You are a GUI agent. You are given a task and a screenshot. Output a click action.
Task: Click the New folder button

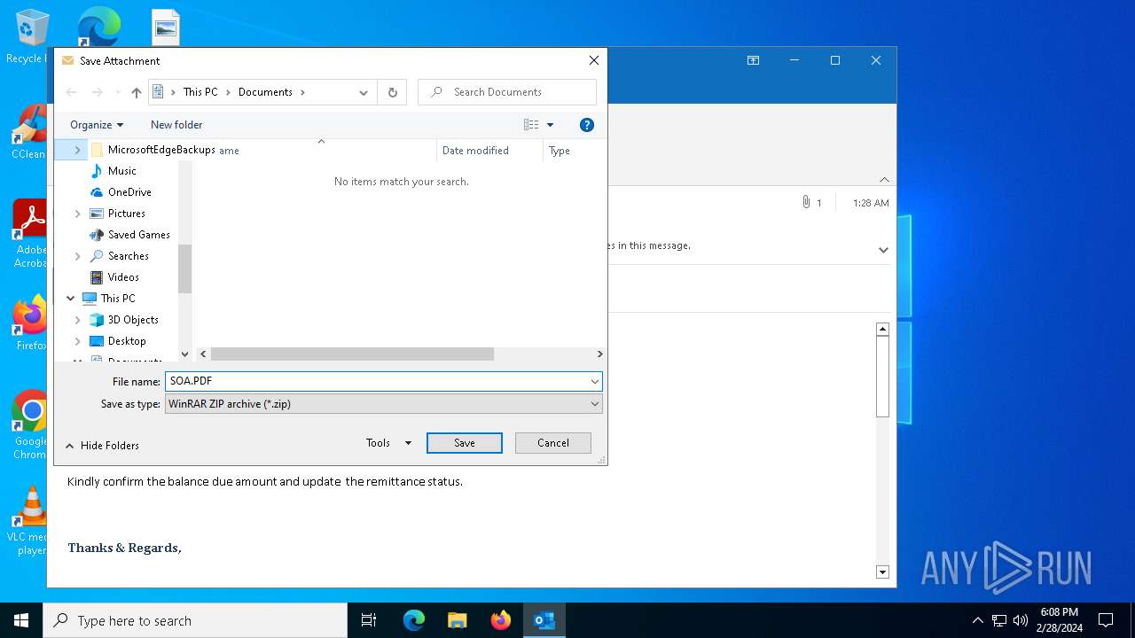pyautogui.click(x=176, y=125)
